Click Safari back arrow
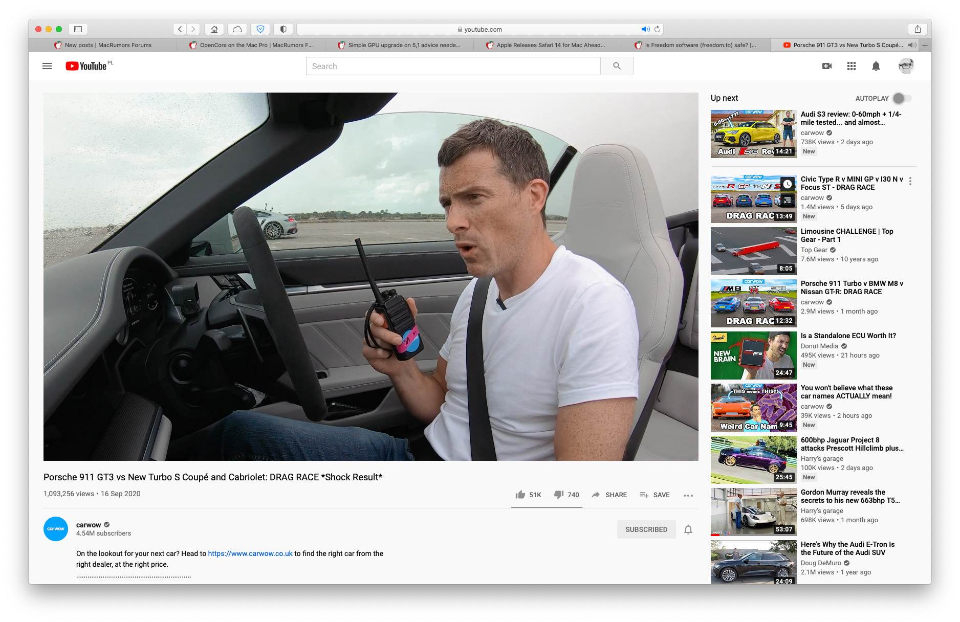 pyautogui.click(x=180, y=29)
